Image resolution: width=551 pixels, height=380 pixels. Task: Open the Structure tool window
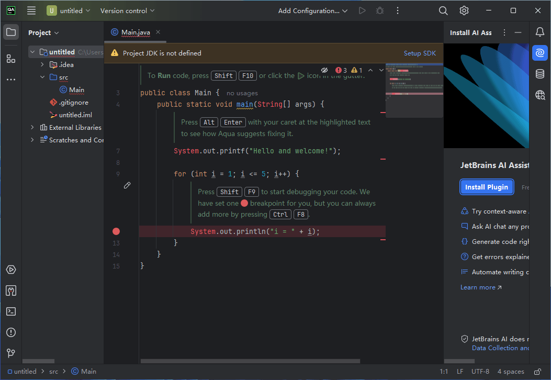point(11,59)
